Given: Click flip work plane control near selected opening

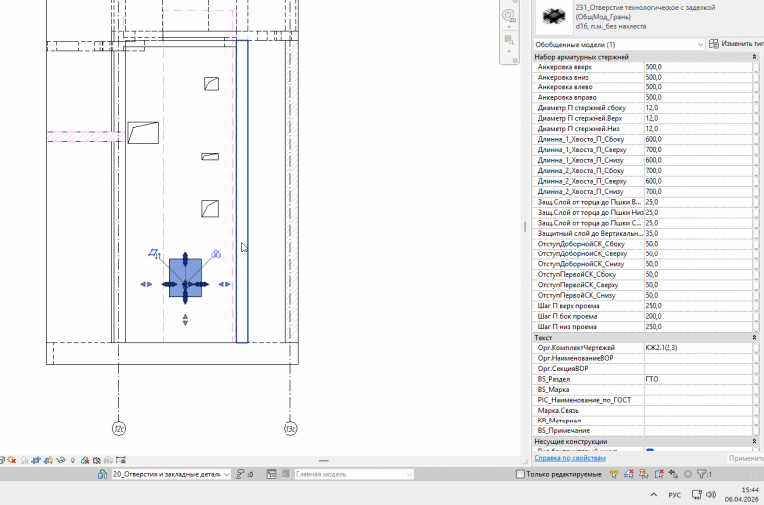Looking at the screenshot, I should (x=154, y=253).
